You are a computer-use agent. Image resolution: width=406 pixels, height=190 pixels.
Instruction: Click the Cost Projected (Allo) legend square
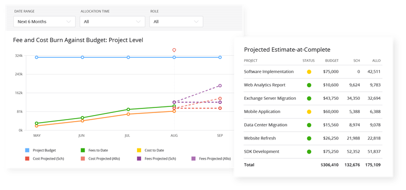pos(83,159)
